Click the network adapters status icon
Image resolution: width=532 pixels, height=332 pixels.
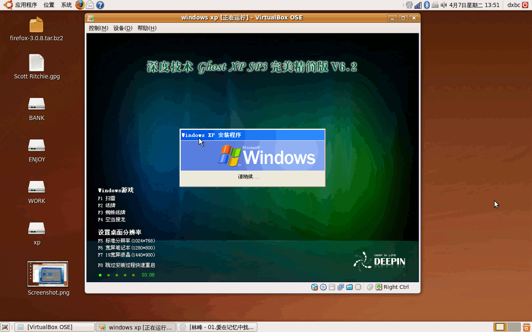[340, 287]
